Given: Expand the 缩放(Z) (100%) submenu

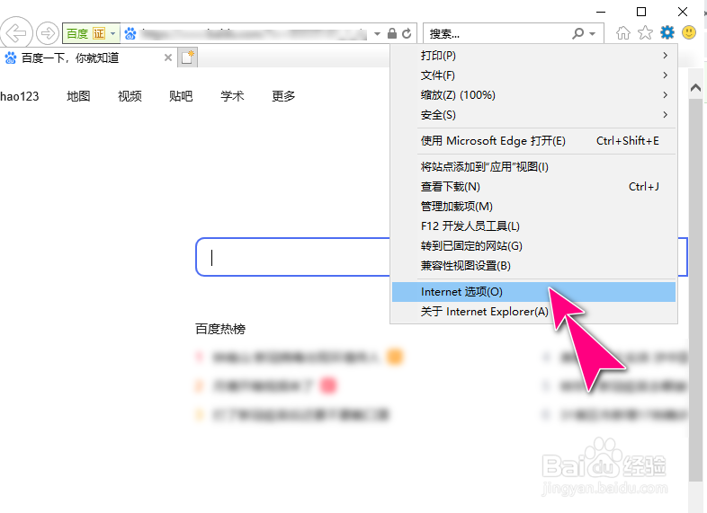Looking at the screenshot, I should tap(665, 95).
